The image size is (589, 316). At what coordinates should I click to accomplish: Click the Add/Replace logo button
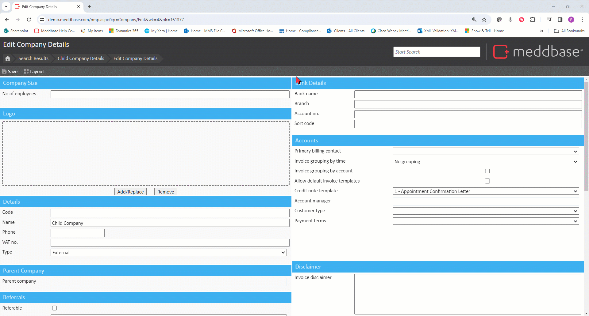pos(130,192)
